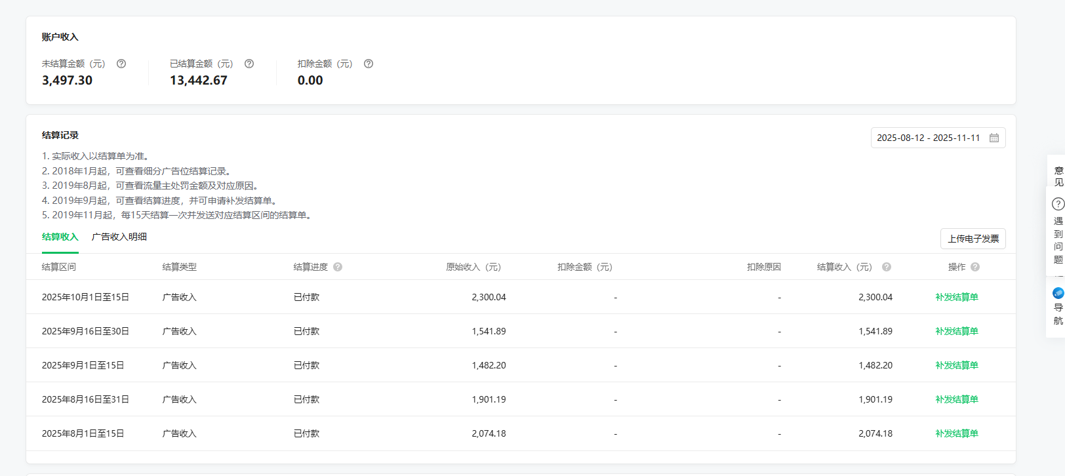1065x476 pixels.
Task: Request 补发结算单 for 2025年8月16日至31日
Action: [x=957, y=399]
